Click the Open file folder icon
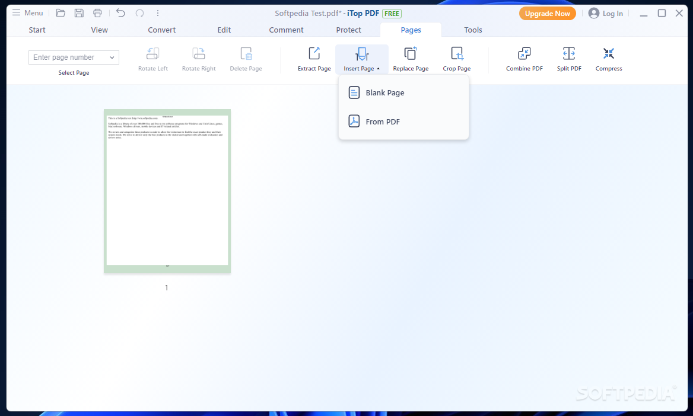Viewport: 693px width, 416px height. point(61,13)
